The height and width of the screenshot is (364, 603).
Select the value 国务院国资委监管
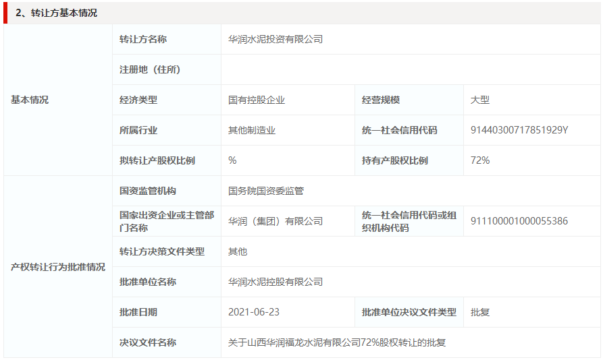[266, 191]
